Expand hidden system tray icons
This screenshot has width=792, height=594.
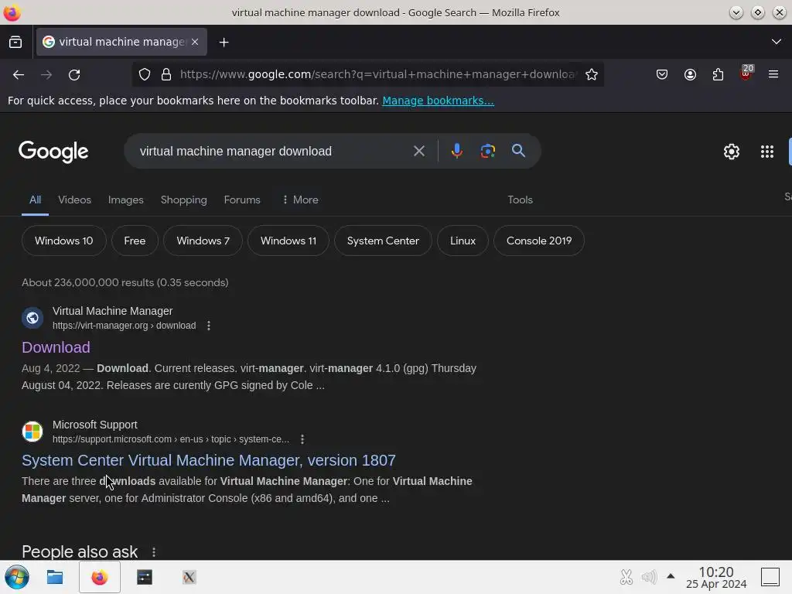(671, 576)
